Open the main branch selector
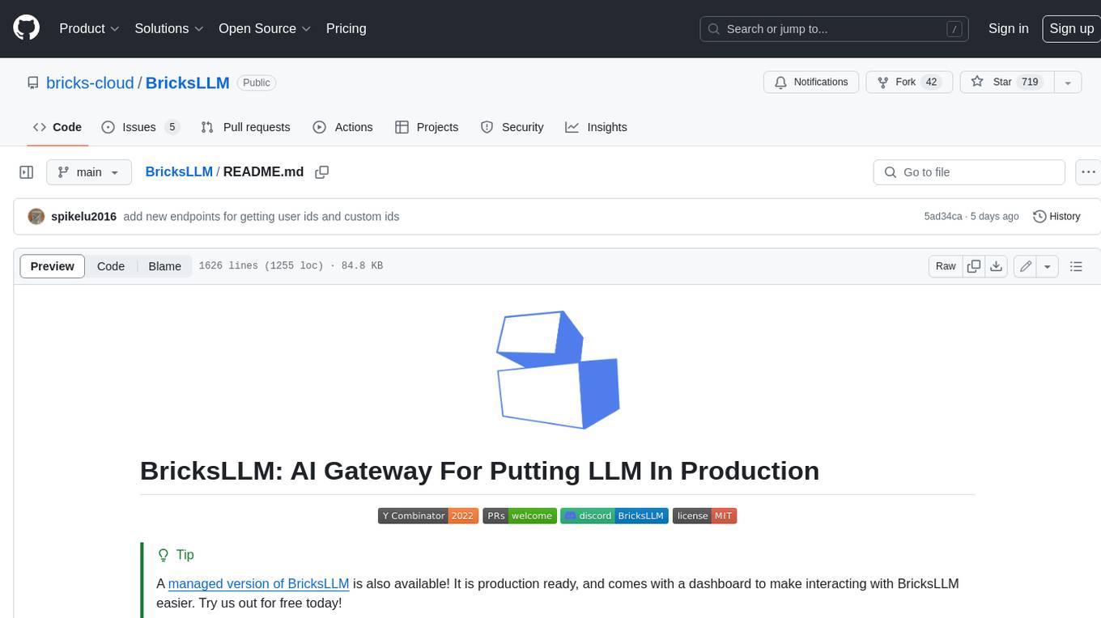Image resolution: width=1101 pixels, height=618 pixels. click(x=89, y=172)
